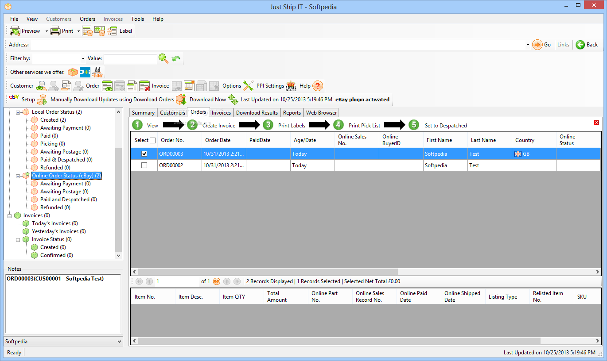Click the Label export icon
Image resolution: width=607 pixels, height=361 pixels.
pyautogui.click(x=112, y=31)
